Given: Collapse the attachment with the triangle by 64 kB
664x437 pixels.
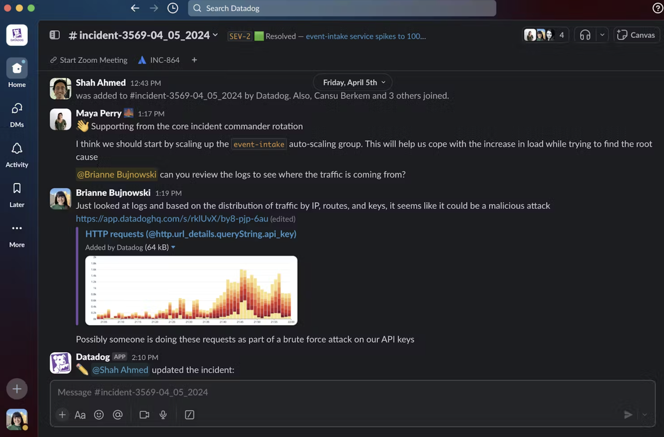Looking at the screenshot, I should tap(173, 247).
